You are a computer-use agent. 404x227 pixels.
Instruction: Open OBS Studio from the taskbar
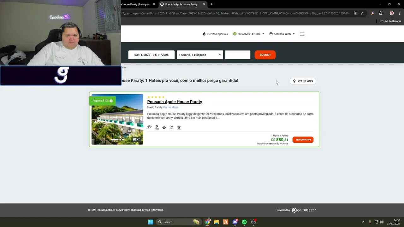pos(253,222)
